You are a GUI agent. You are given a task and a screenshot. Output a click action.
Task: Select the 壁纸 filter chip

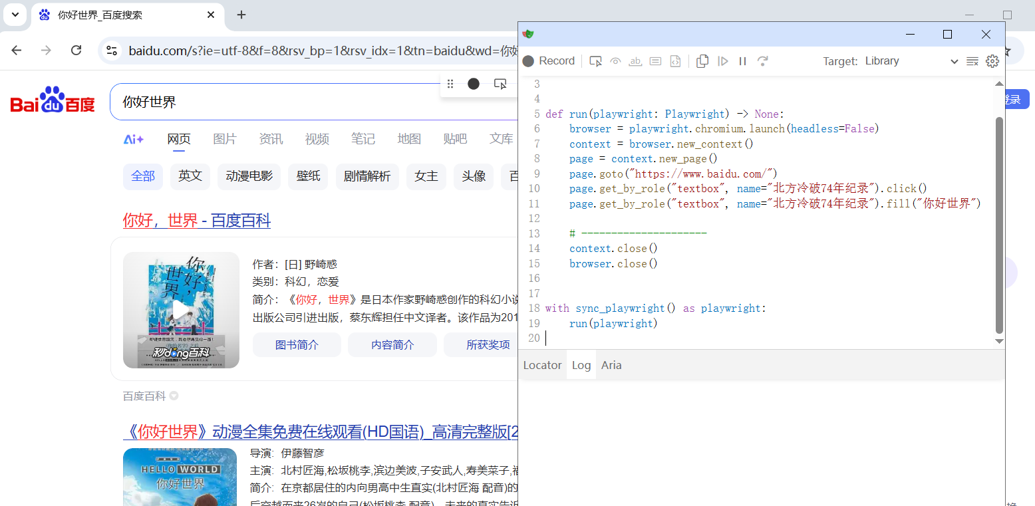tap(309, 176)
